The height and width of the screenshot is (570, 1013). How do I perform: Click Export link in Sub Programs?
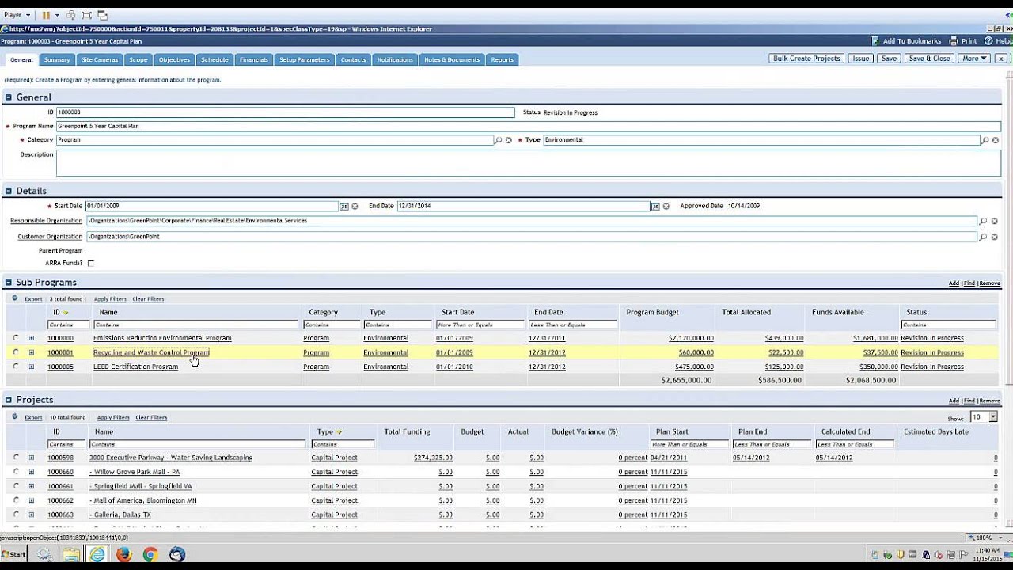point(33,299)
